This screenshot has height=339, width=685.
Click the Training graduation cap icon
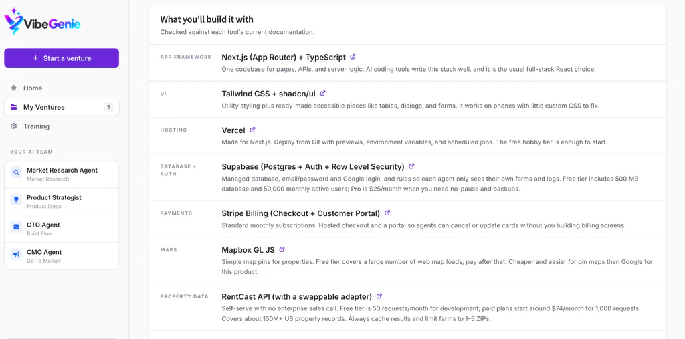(14, 126)
